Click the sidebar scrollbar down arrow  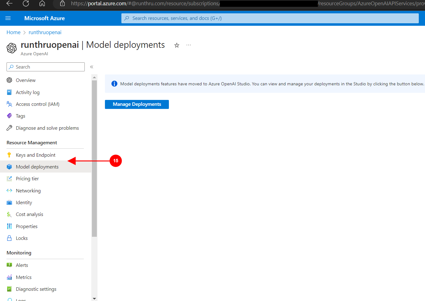point(94,299)
